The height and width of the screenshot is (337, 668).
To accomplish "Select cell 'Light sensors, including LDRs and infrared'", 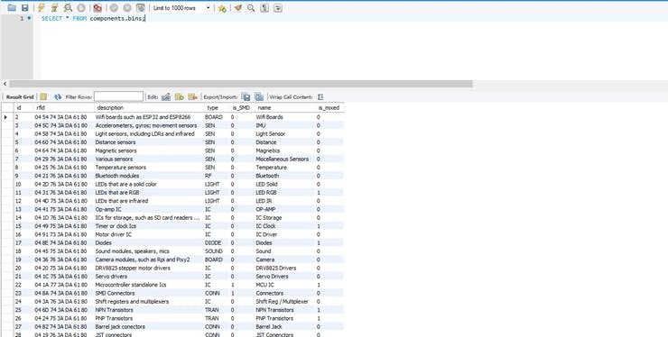I will click(149, 133).
